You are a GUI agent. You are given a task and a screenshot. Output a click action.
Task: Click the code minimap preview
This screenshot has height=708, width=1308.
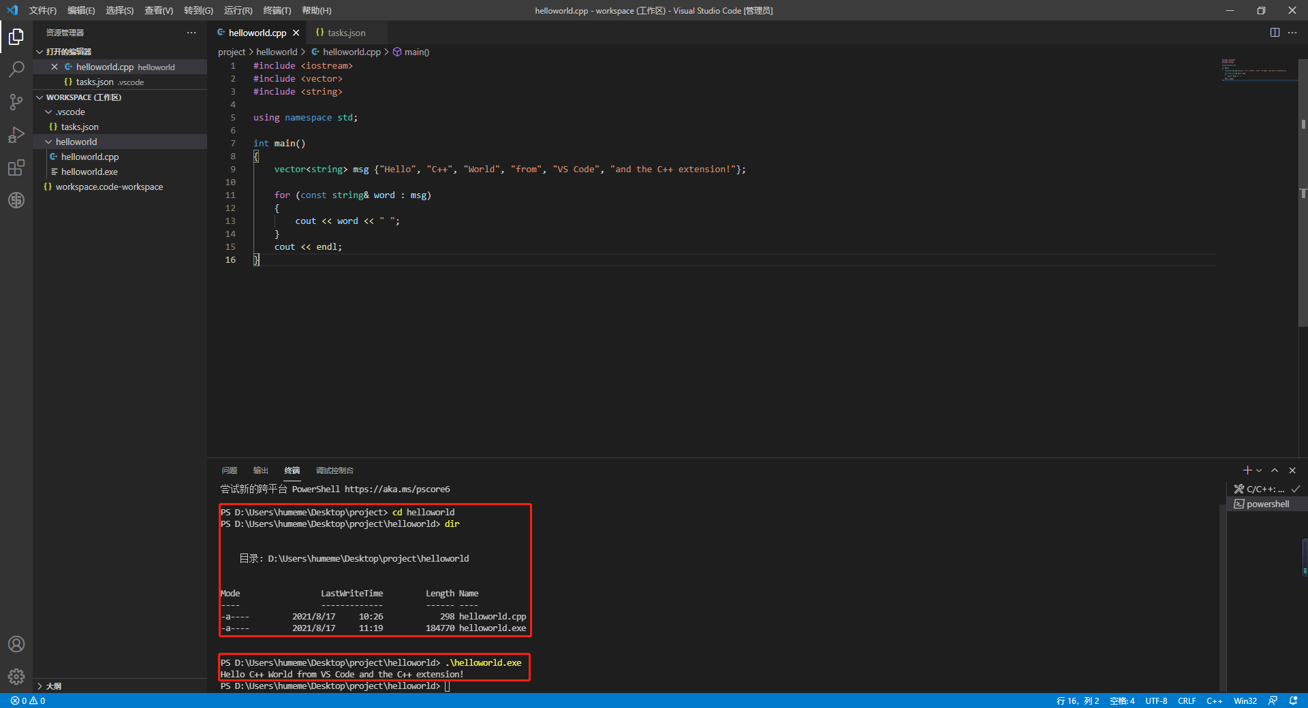[1258, 70]
